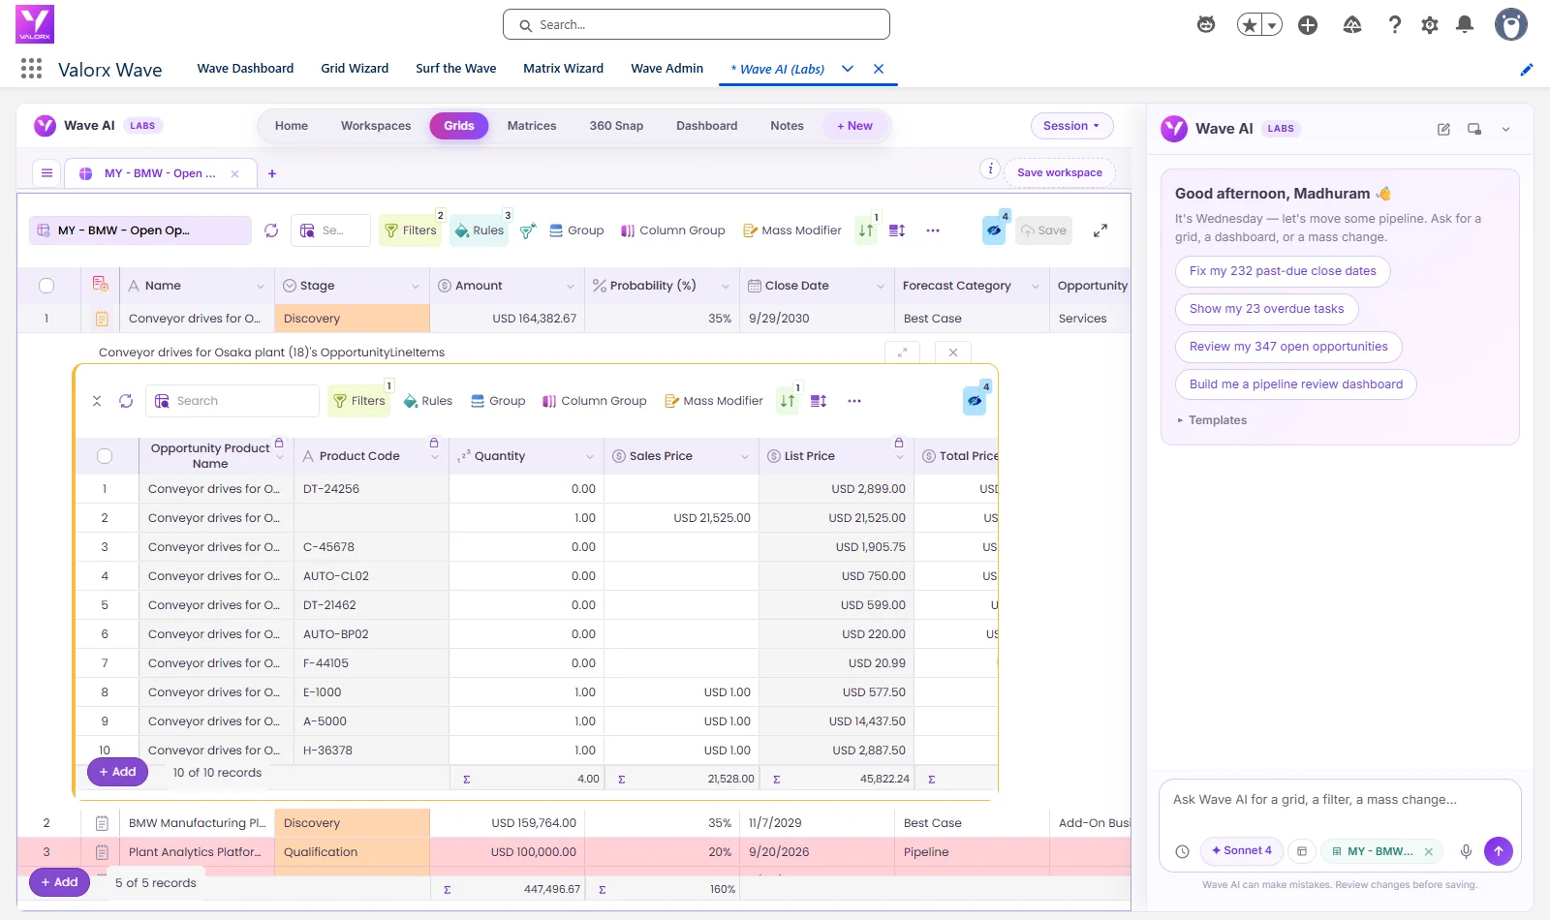Toggle the select-all checkbox in the main grid header
Viewport: 1550px width, 920px height.
click(x=46, y=286)
